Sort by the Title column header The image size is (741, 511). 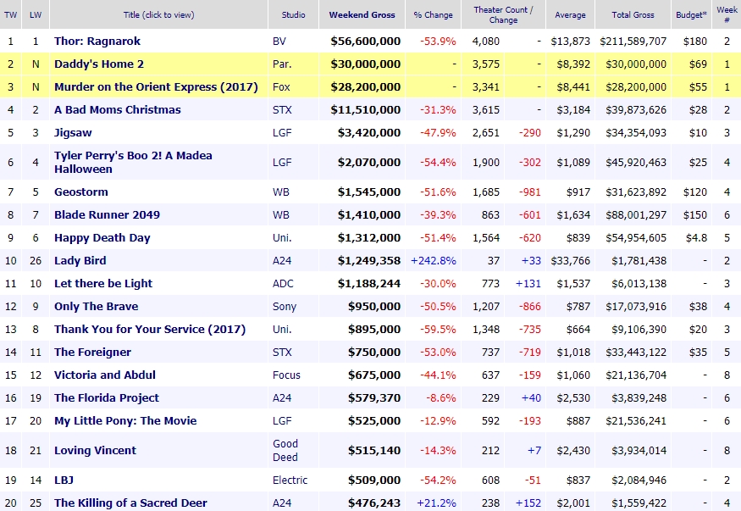159,14
